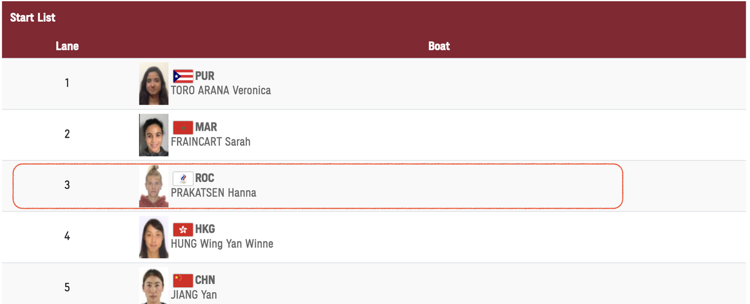Click athlete name JIANG Yan
This screenshot has width=750, height=304.
tap(194, 295)
